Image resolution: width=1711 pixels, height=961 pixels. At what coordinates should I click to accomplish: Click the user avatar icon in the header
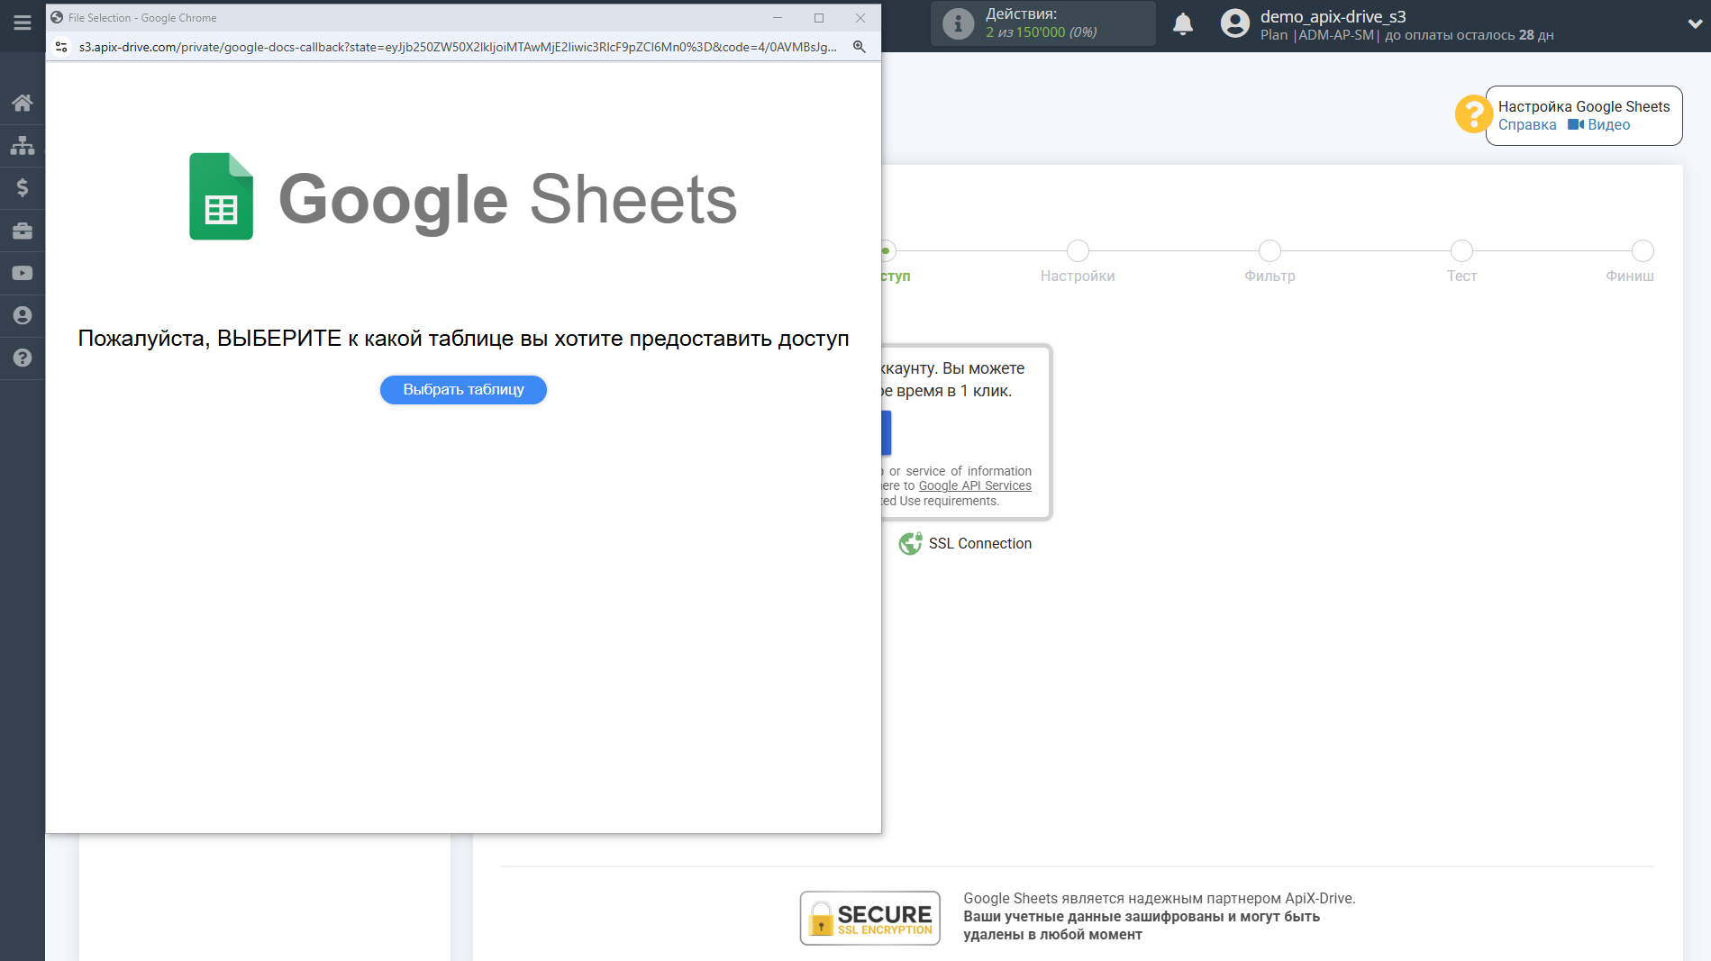pyautogui.click(x=1235, y=23)
